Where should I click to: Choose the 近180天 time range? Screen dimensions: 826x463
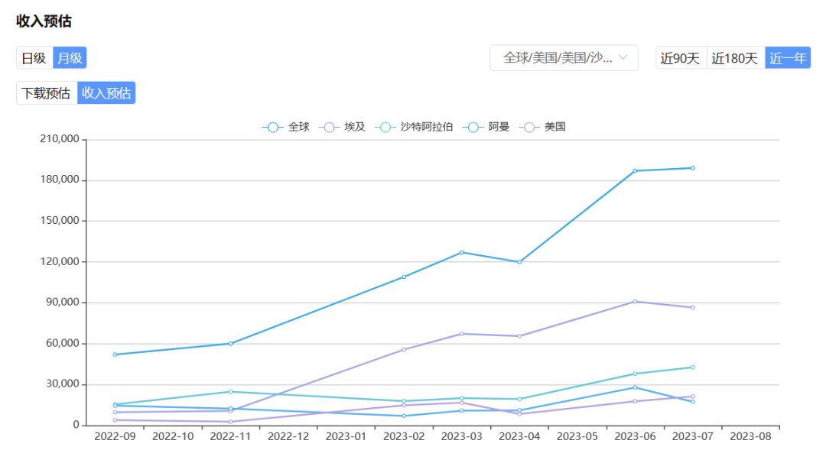tap(735, 58)
